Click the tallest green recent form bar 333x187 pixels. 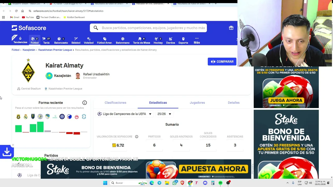(x=40, y=127)
